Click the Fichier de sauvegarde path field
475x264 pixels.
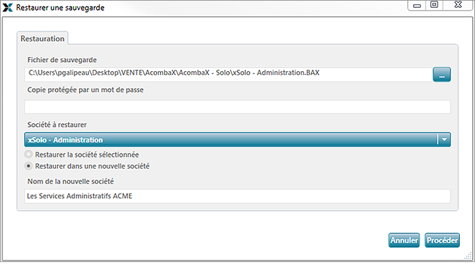228,74
